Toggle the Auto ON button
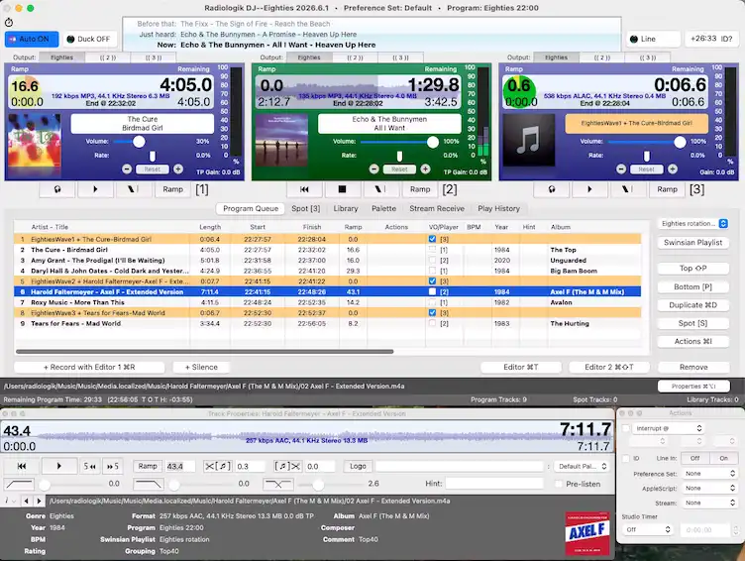 click(x=32, y=39)
